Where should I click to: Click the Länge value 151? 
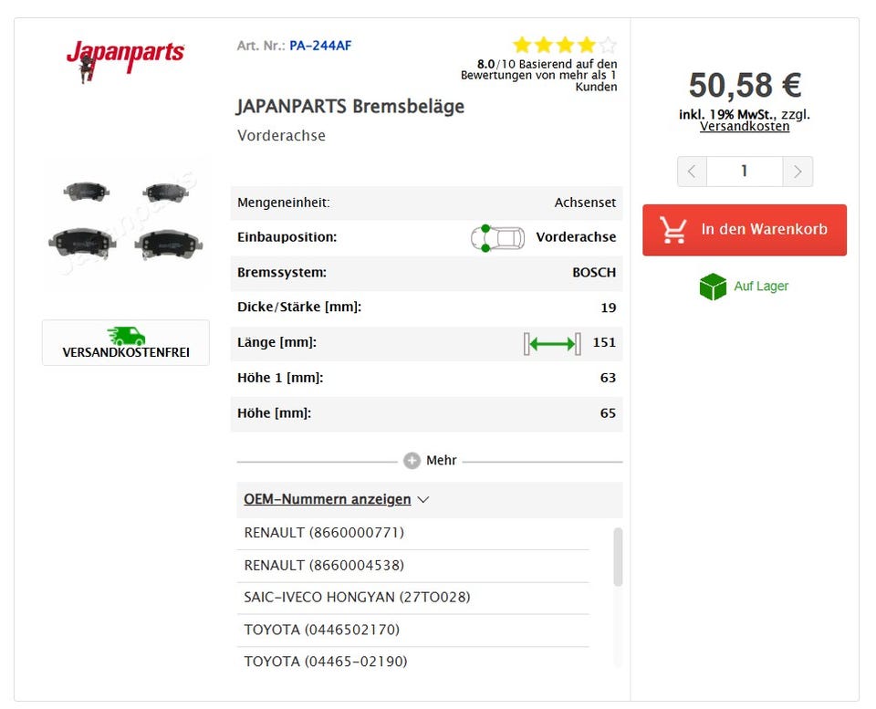[x=604, y=342]
